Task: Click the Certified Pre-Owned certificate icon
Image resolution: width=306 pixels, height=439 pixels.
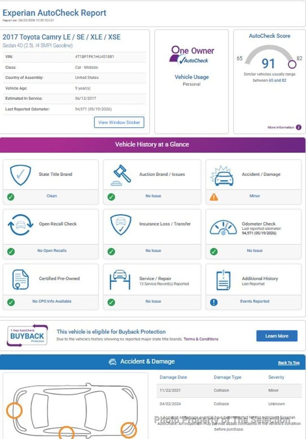Action: click(x=20, y=279)
